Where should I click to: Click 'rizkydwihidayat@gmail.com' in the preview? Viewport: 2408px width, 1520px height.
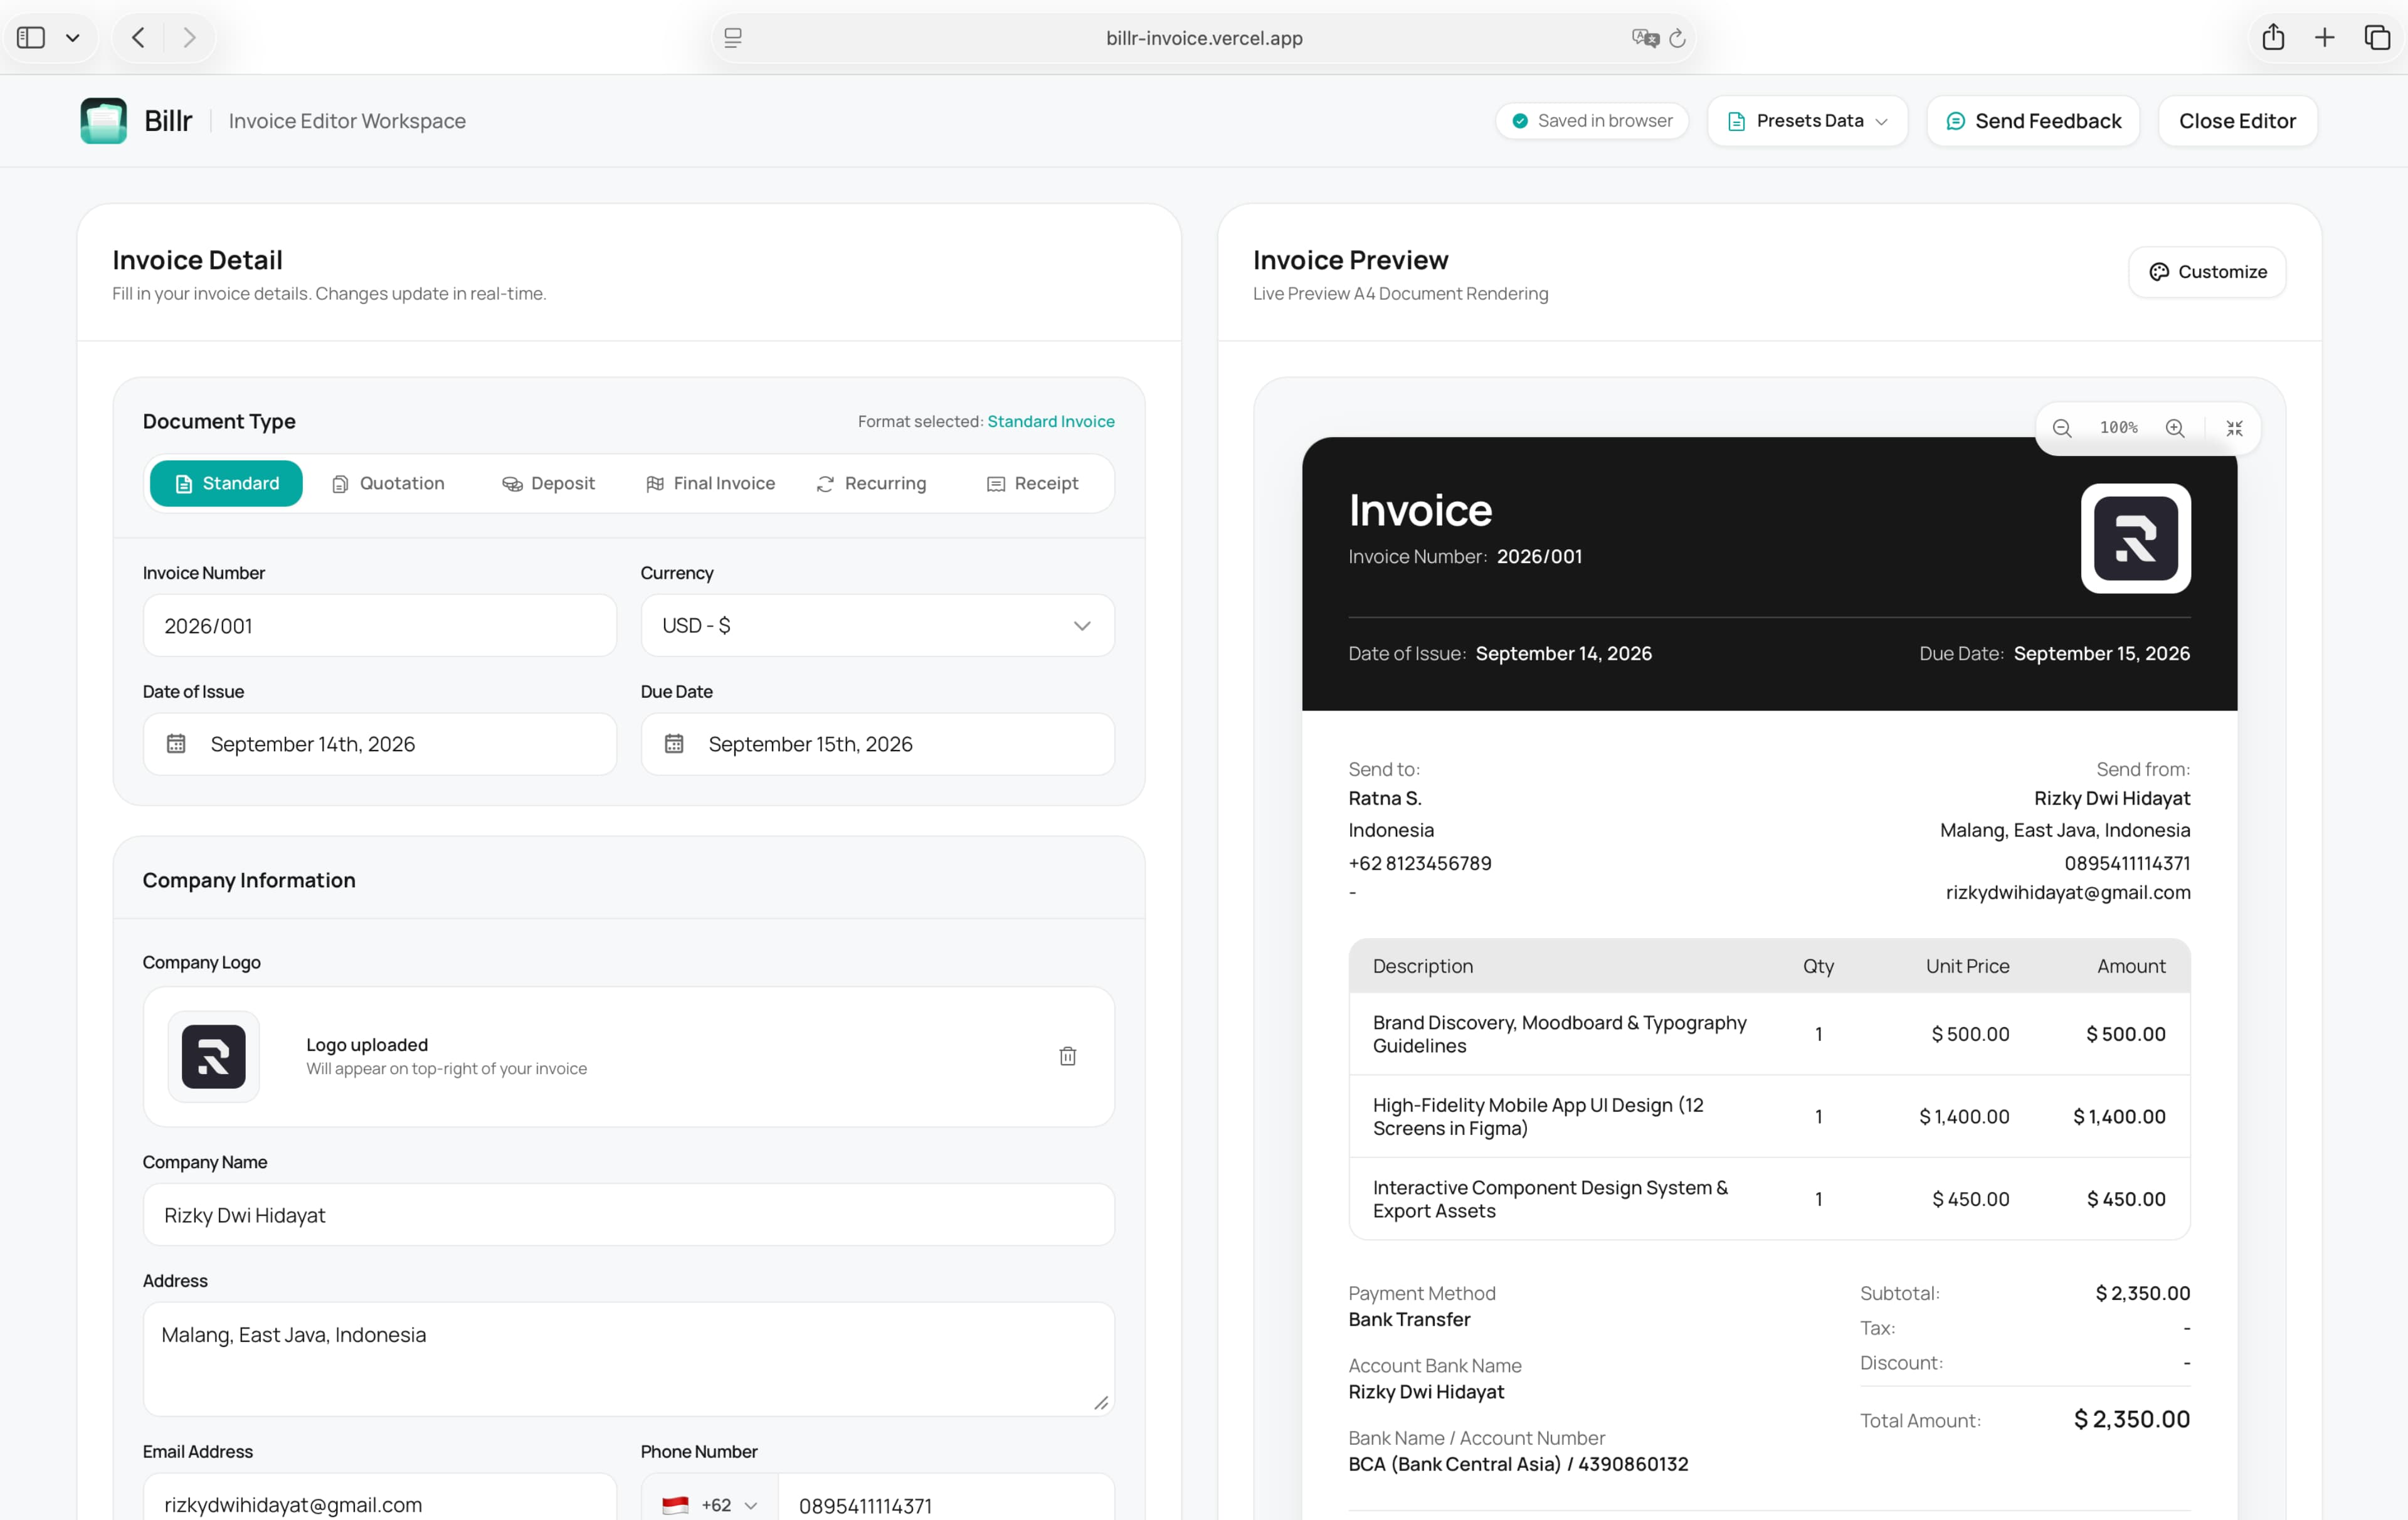coord(2068,892)
